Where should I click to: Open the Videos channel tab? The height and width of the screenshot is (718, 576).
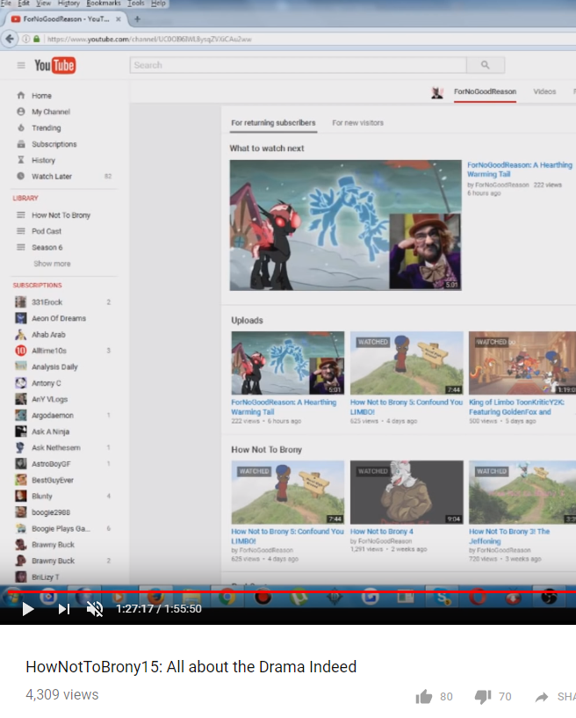pyautogui.click(x=544, y=91)
